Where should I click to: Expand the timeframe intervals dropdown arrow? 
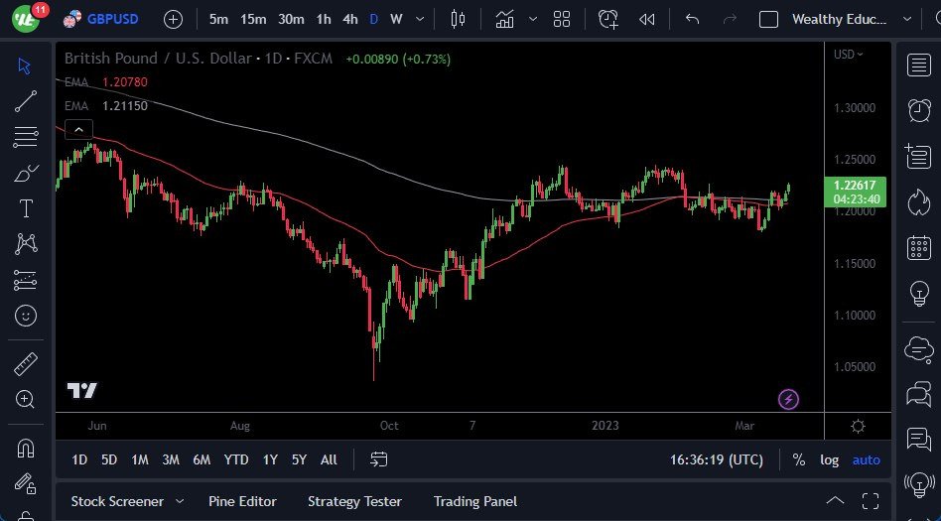click(x=422, y=19)
